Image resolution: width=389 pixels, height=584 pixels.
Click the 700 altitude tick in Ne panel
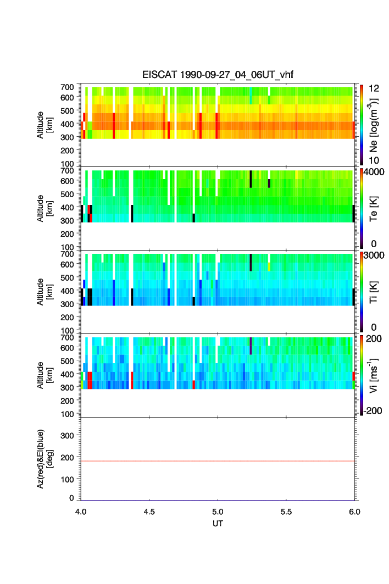67,87
